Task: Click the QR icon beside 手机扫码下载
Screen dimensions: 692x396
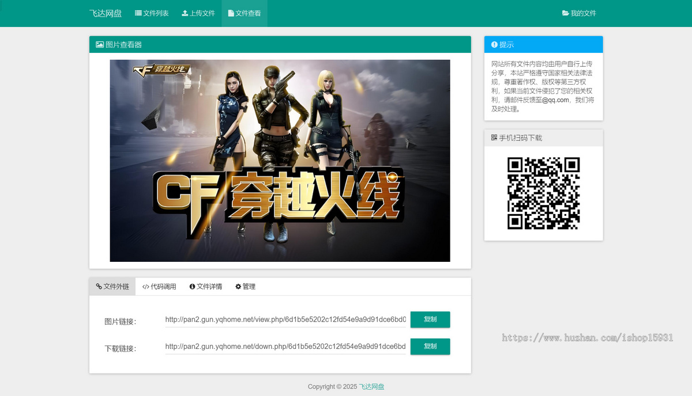Action: pyautogui.click(x=494, y=138)
